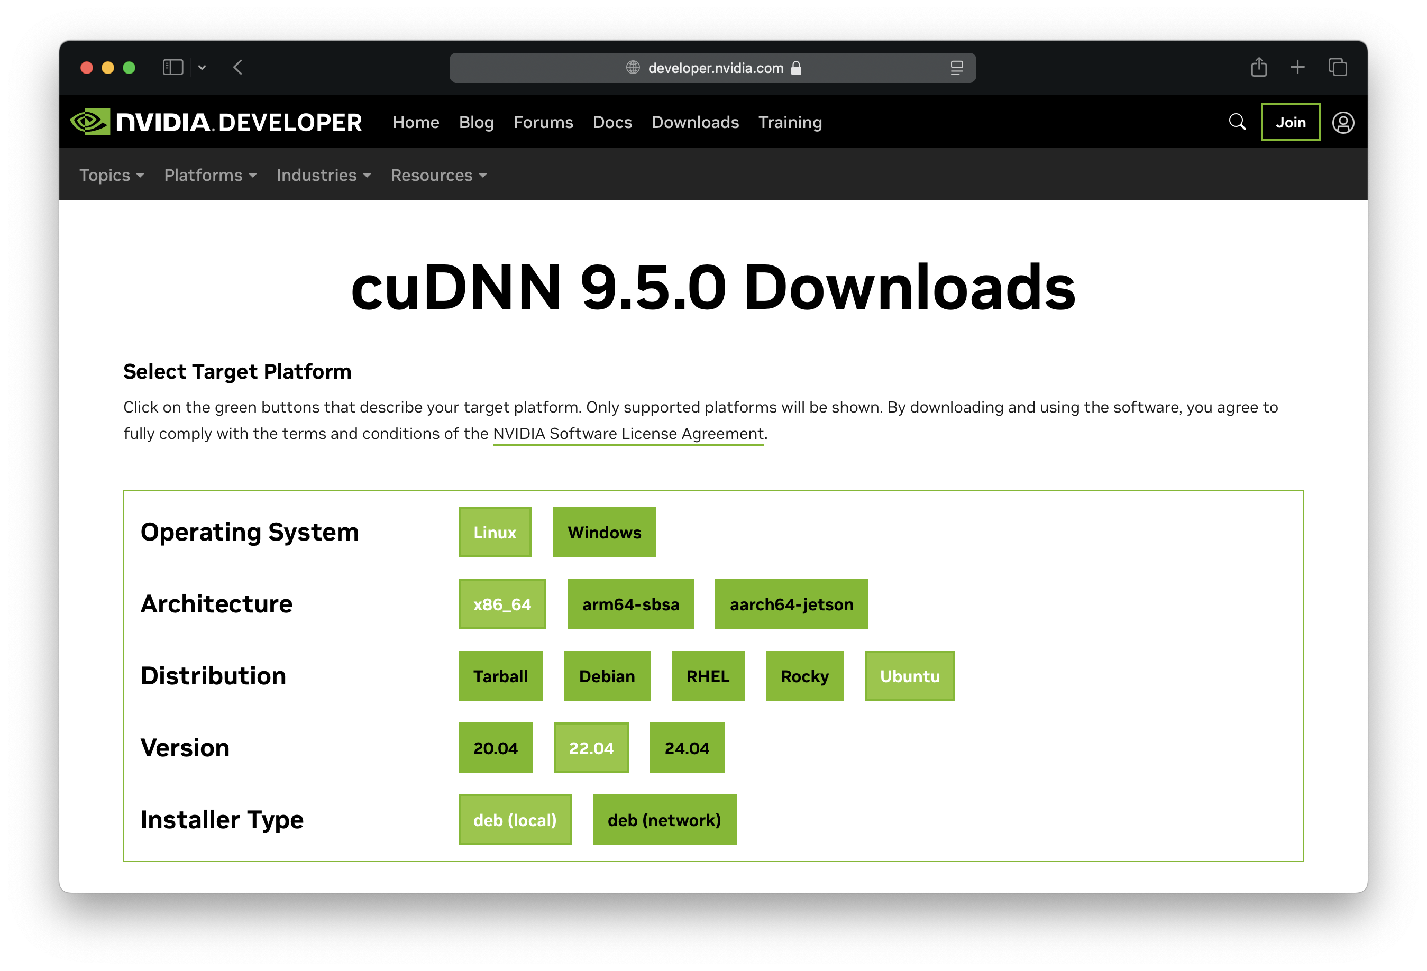Image resolution: width=1427 pixels, height=971 pixels.
Task: Click the NVIDIA Developer logo
Action: click(x=216, y=122)
